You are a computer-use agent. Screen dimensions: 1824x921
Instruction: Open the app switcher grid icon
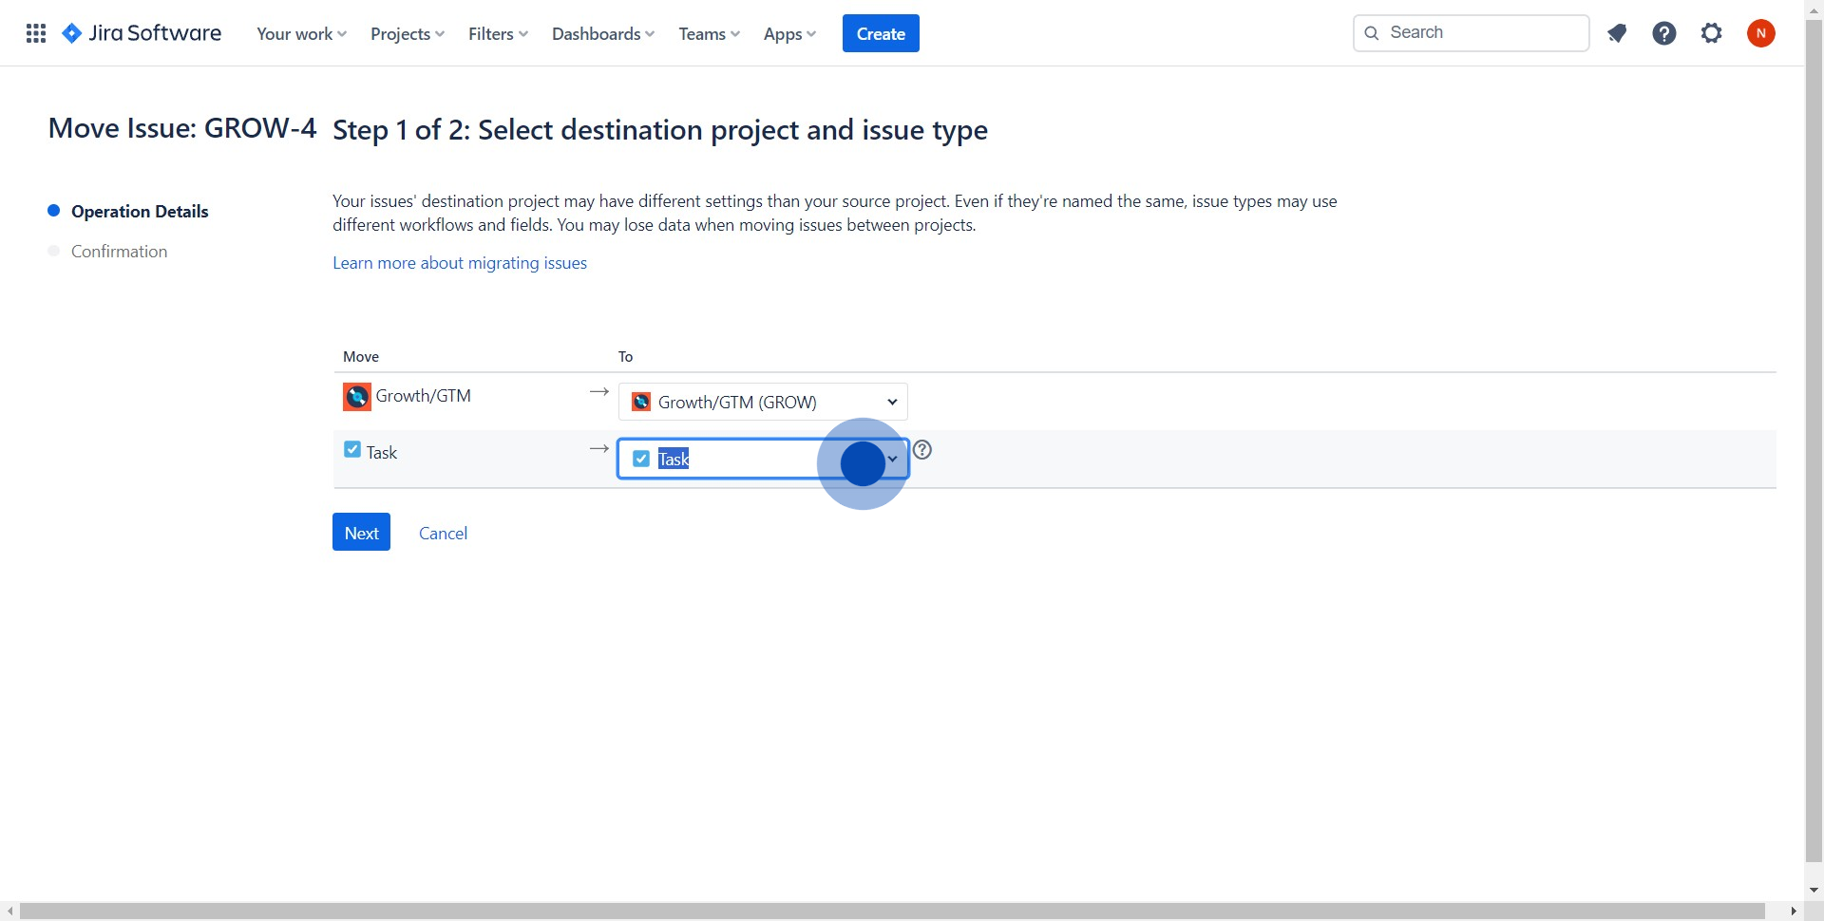point(36,33)
